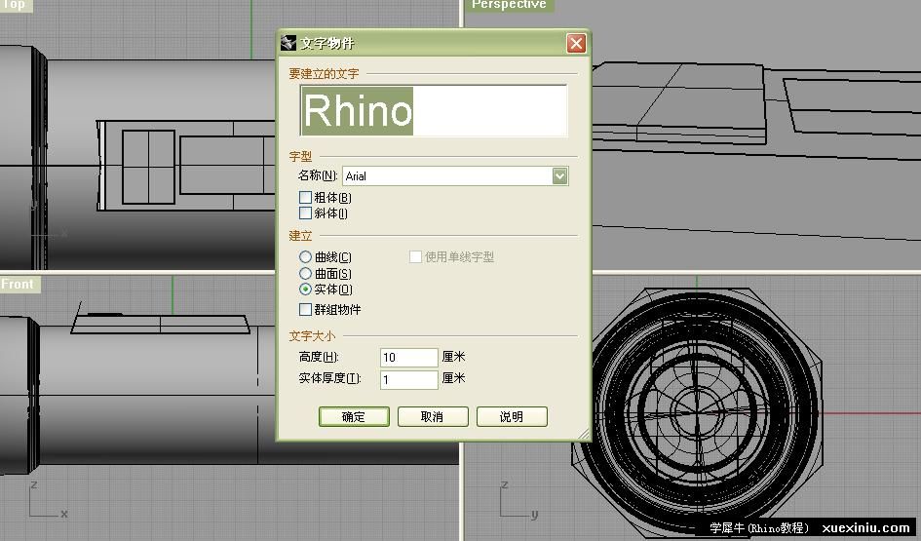Click the 高度(H) height field
This screenshot has height=541, width=921.
click(408, 357)
